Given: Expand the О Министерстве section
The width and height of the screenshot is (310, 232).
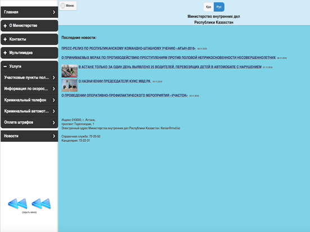Looking at the screenshot, I should pyautogui.click(x=29, y=26).
